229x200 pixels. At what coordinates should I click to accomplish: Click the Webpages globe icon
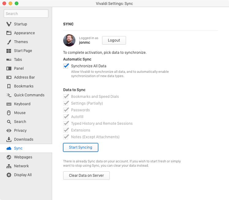click(x=9, y=157)
